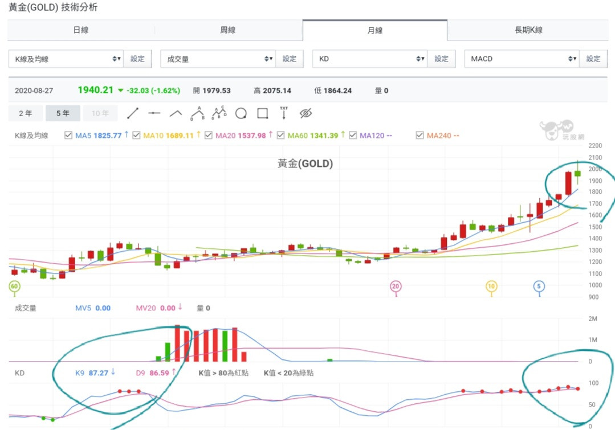Open the MACD indicator dropdown
The width and height of the screenshot is (615, 430).
pyautogui.click(x=522, y=59)
